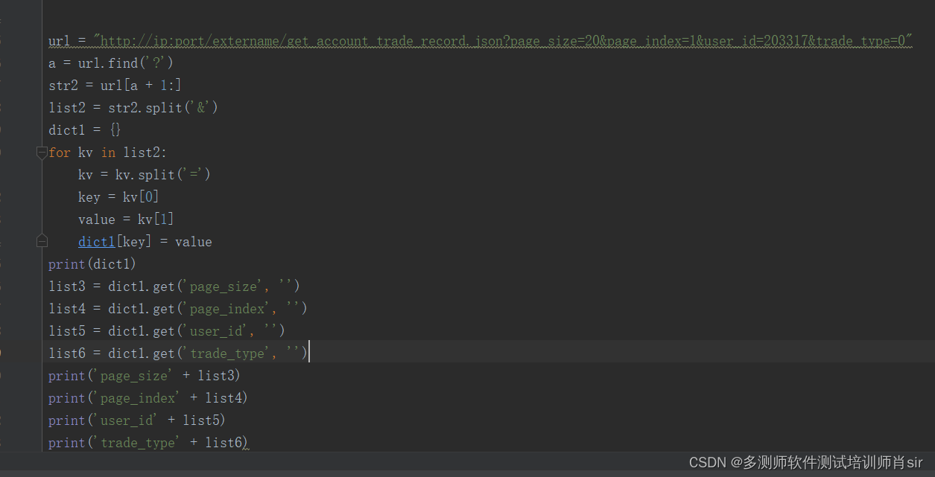935x477 pixels.
Task: Click the 'for' keyword of the loop
Action: (60, 153)
